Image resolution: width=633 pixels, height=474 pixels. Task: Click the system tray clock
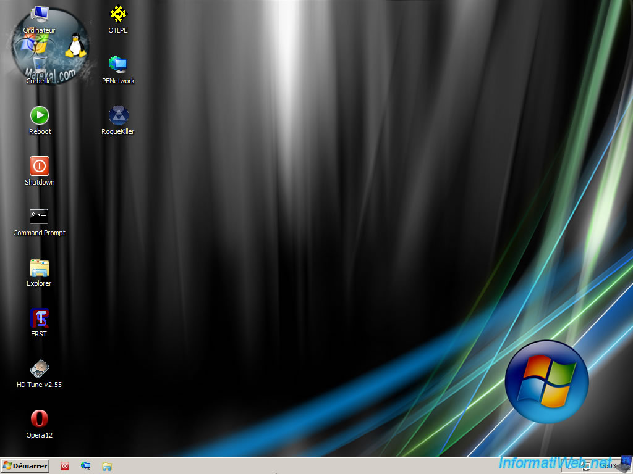[x=607, y=466]
